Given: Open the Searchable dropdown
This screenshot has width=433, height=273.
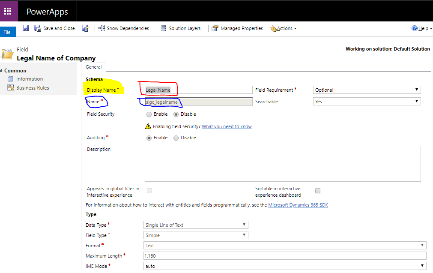Looking at the screenshot, I should [367, 102].
